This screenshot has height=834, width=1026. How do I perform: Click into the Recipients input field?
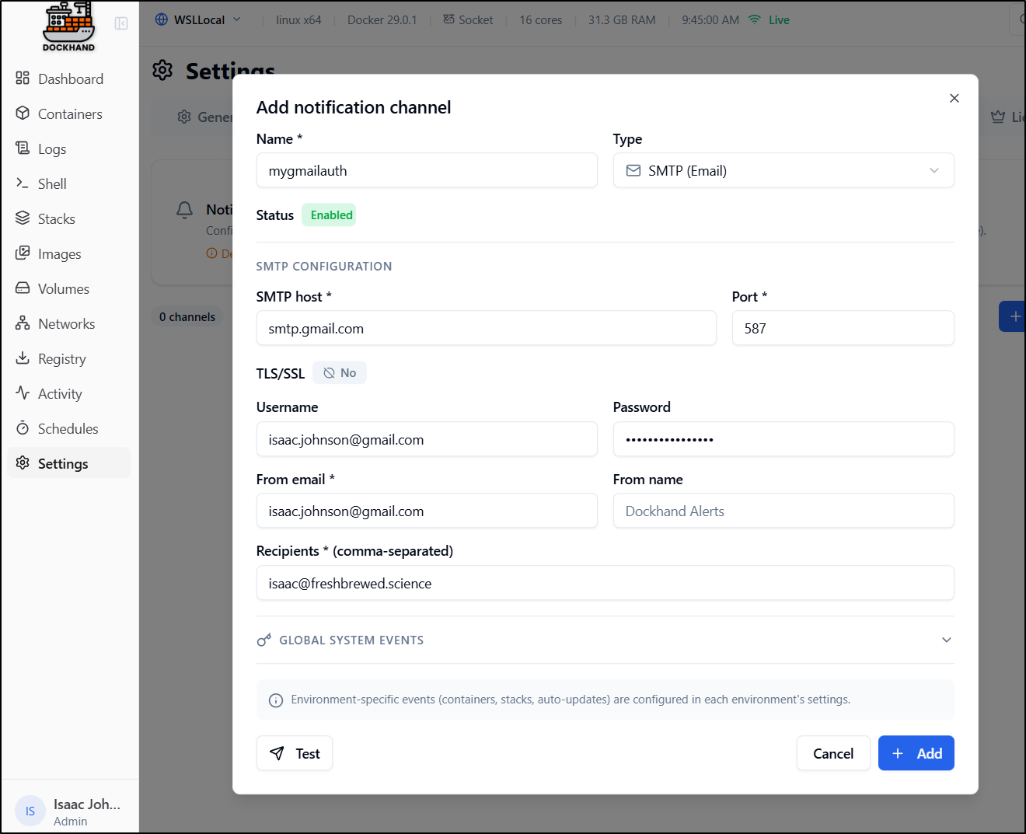point(605,584)
